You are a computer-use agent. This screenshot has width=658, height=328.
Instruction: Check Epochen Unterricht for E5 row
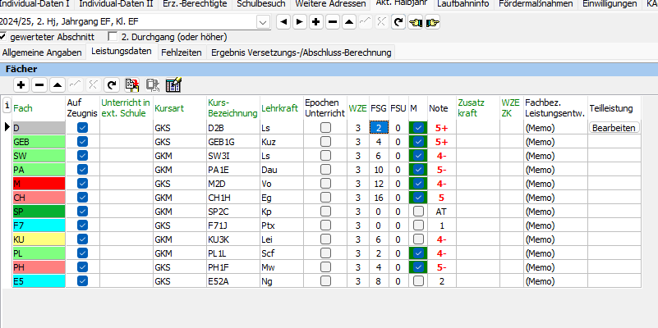pos(325,280)
